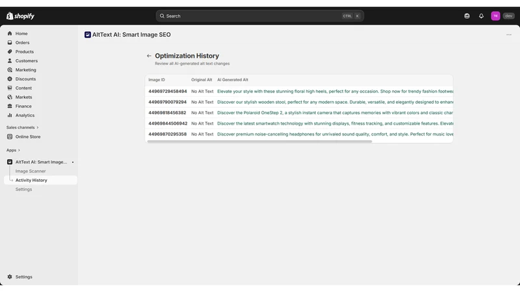Click the Home icon in sidebar
The width and height of the screenshot is (520, 292).
pos(10,34)
